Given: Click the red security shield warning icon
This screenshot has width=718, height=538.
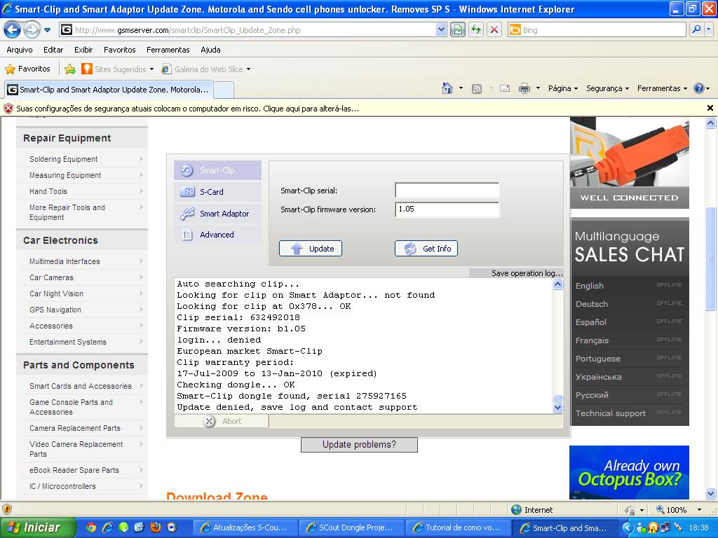Looking at the screenshot, I should click(8, 109).
